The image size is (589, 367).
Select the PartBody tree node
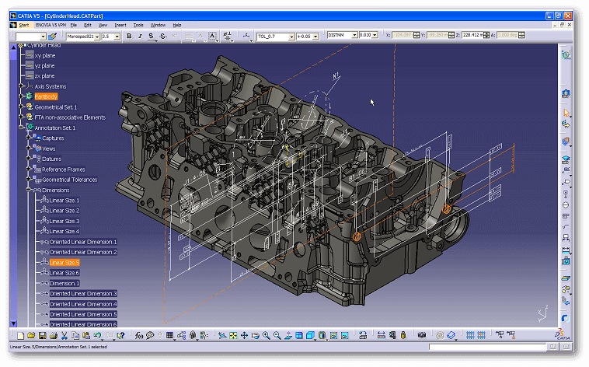(x=46, y=96)
